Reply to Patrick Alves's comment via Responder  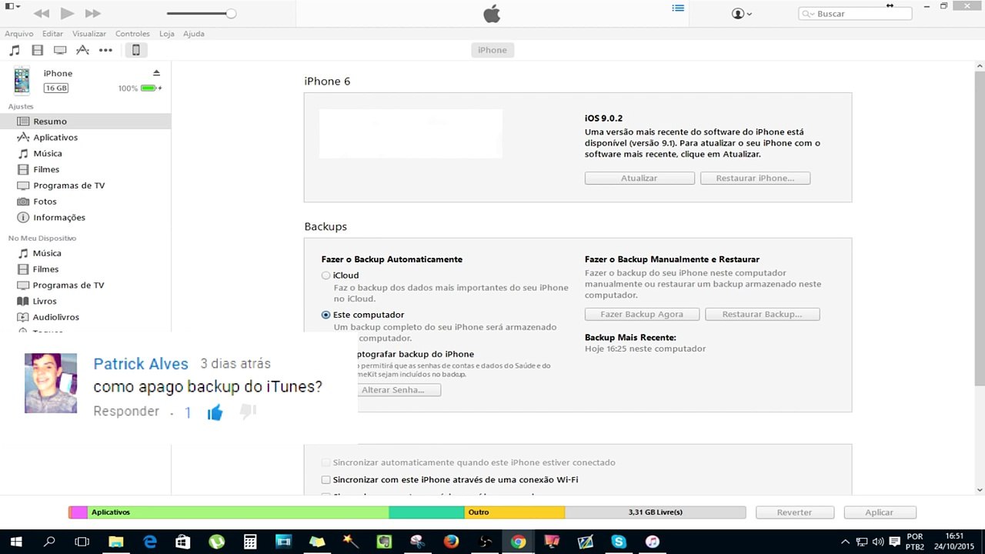[x=126, y=412]
